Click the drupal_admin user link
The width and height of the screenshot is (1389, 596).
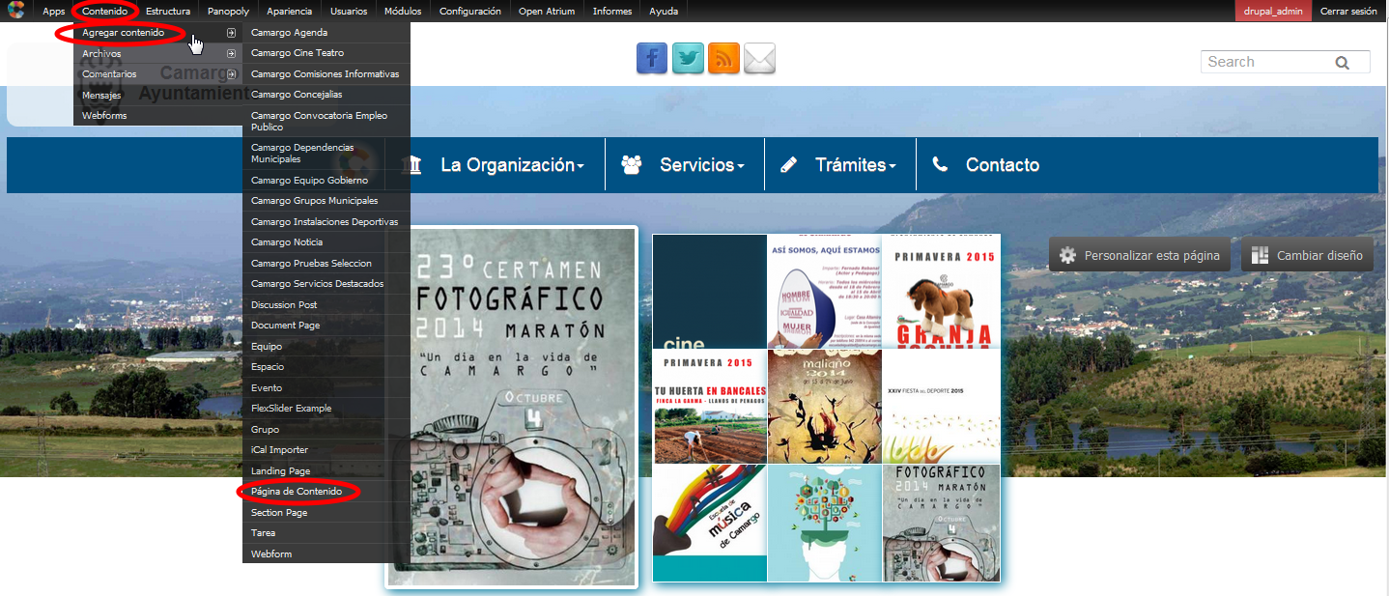coord(1273,12)
